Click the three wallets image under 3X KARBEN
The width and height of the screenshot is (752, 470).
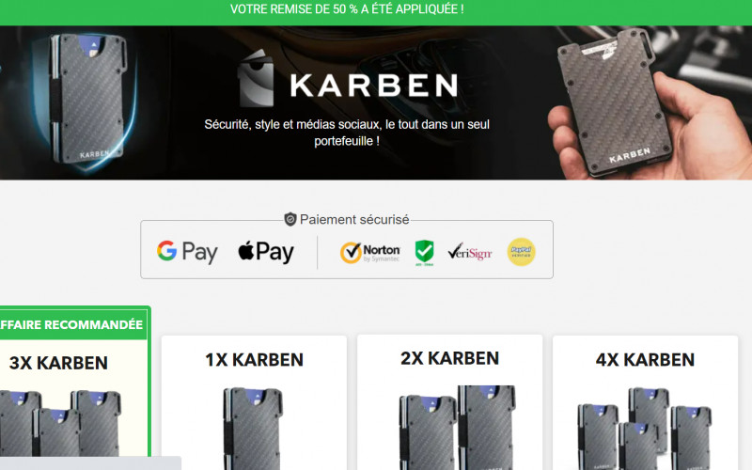[60, 423]
